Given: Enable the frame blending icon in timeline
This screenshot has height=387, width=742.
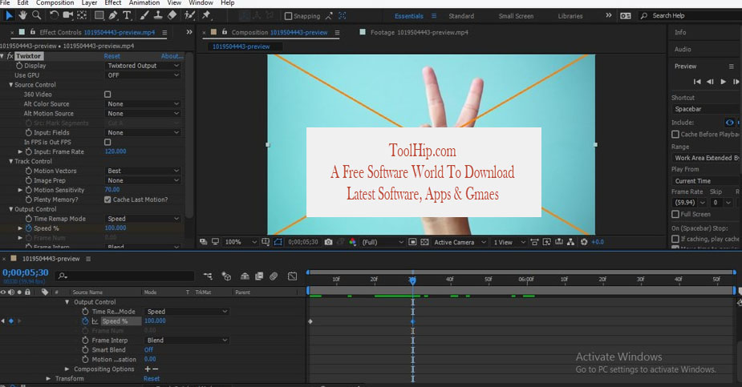Looking at the screenshot, I should (259, 276).
